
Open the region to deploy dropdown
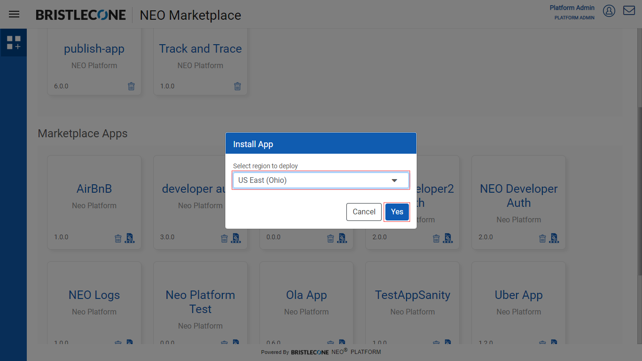tap(321, 180)
